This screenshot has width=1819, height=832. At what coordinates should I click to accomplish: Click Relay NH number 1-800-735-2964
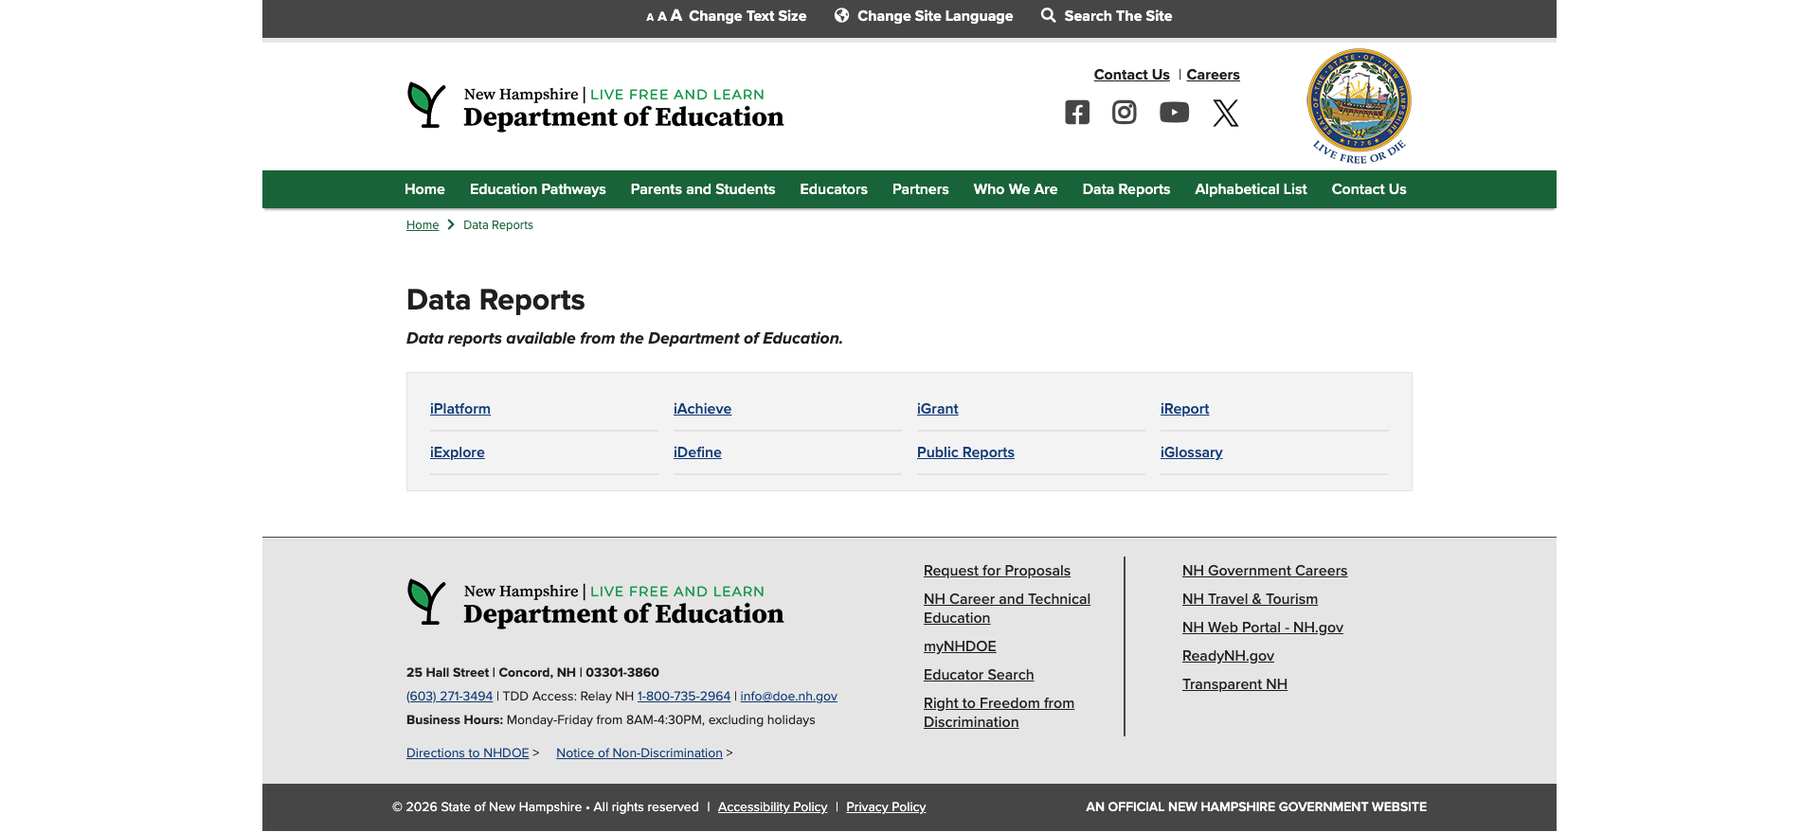click(x=684, y=697)
